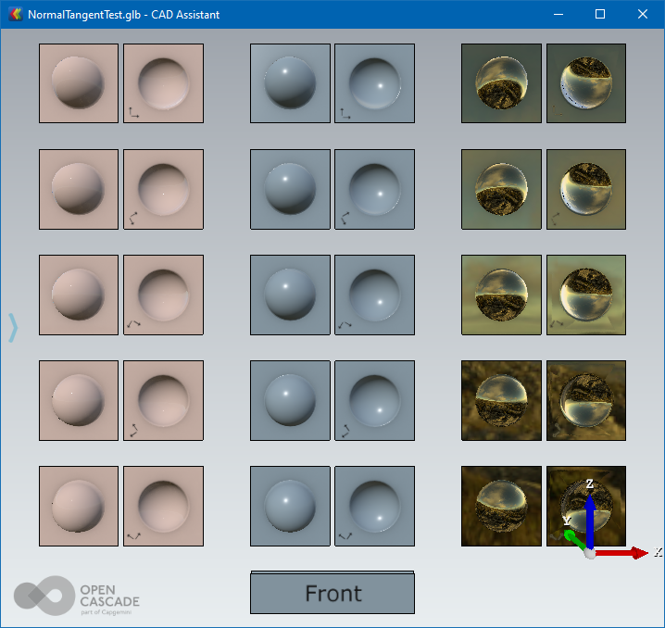Click the Open Cascade logo
This screenshot has width=665, height=628.
[x=76, y=596]
